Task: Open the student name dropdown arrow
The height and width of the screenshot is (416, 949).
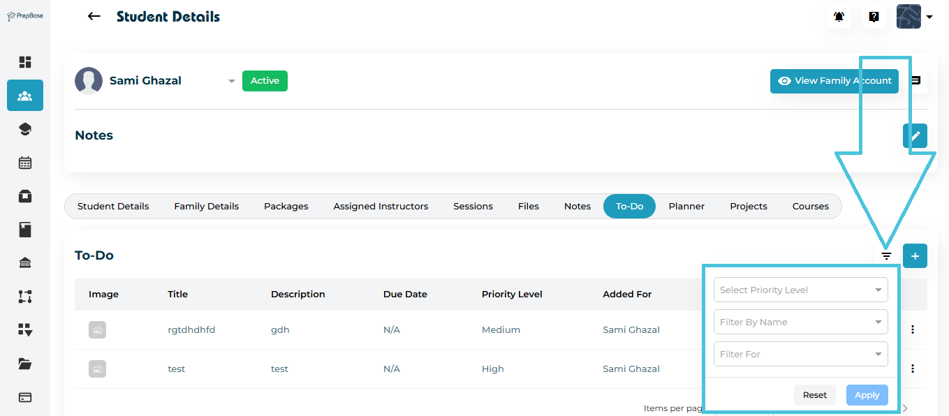Action: pos(232,82)
